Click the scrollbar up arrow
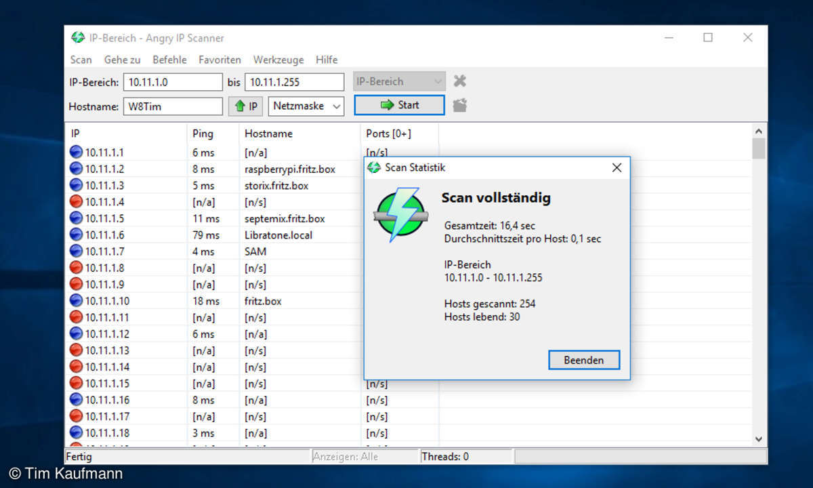 click(x=759, y=131)
